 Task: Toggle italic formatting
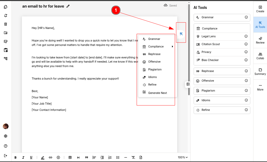(x=23, y=157)
